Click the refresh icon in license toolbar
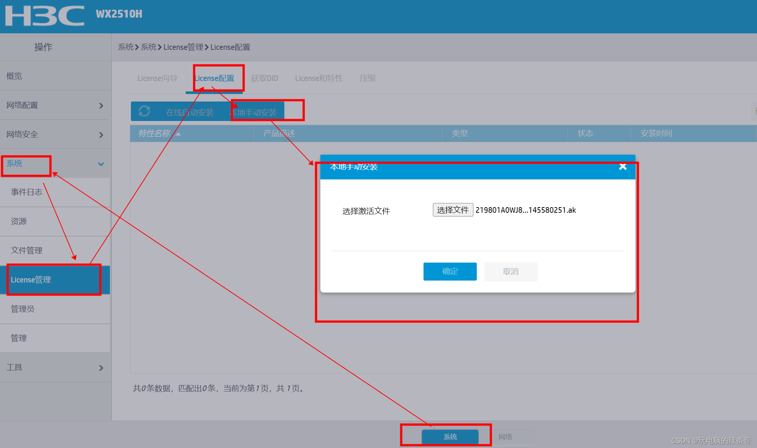757x448 pixels. pyautogui.click(x=144, y=111)
